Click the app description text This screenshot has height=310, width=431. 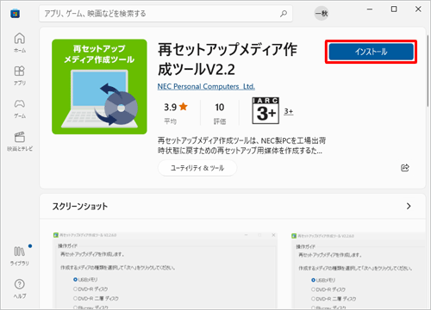pyautogui.click(x=241, y=146)
